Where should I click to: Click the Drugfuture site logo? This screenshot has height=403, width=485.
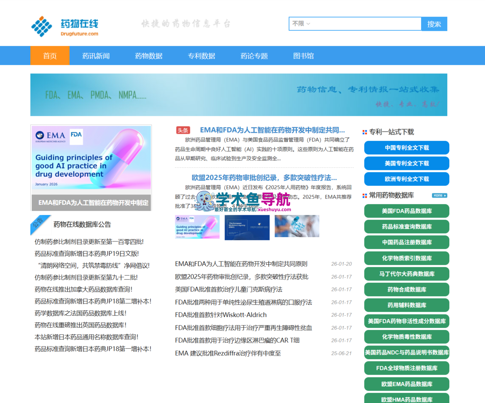pos(65,27)
